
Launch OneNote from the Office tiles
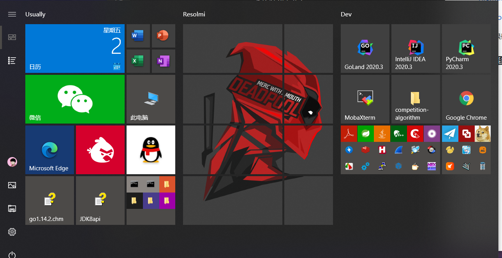(163, 61)
